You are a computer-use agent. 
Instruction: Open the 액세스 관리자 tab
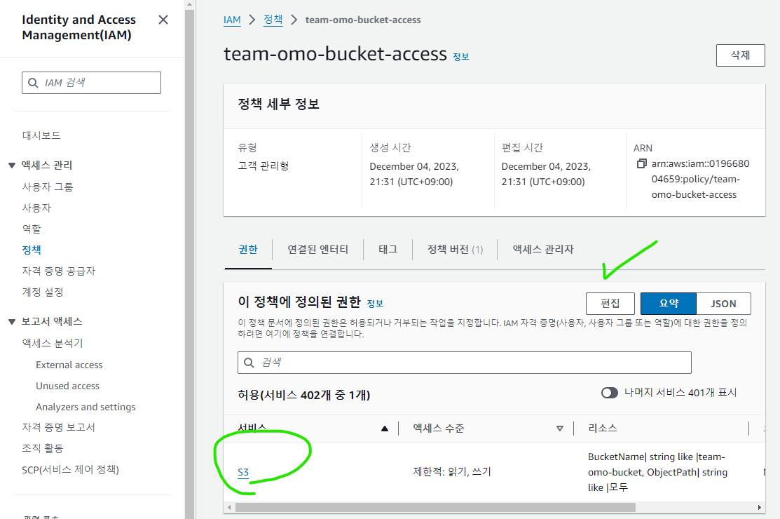coord(543,249)
